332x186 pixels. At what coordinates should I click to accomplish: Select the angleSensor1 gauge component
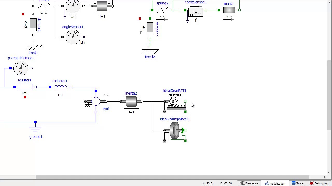(73, 37)
